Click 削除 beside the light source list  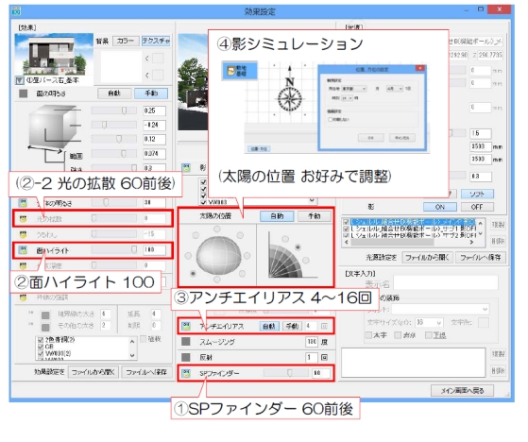point(498,242)
